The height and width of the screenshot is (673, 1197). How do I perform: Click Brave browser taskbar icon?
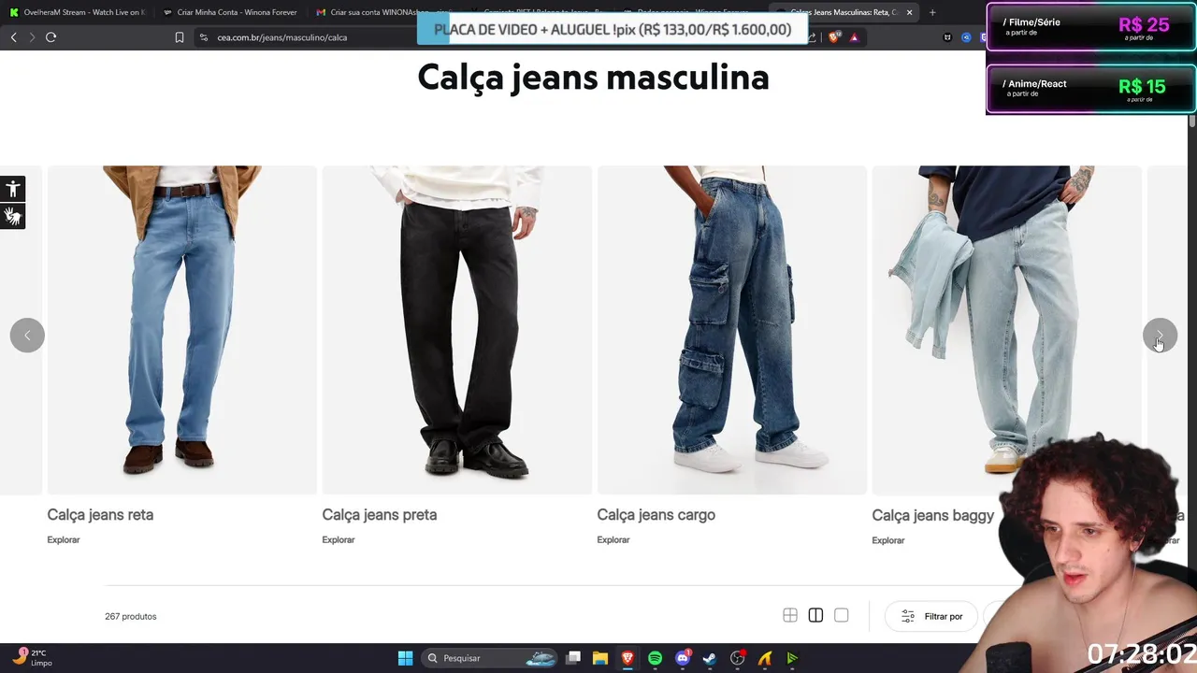click(627, 658)
